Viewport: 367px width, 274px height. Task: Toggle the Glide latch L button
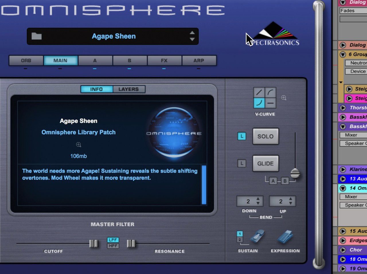[242, 163]
